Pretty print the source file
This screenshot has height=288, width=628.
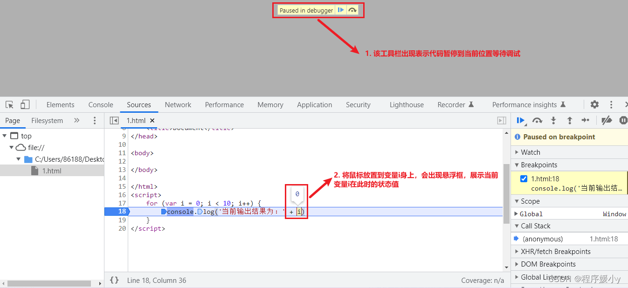click(114, 280)
